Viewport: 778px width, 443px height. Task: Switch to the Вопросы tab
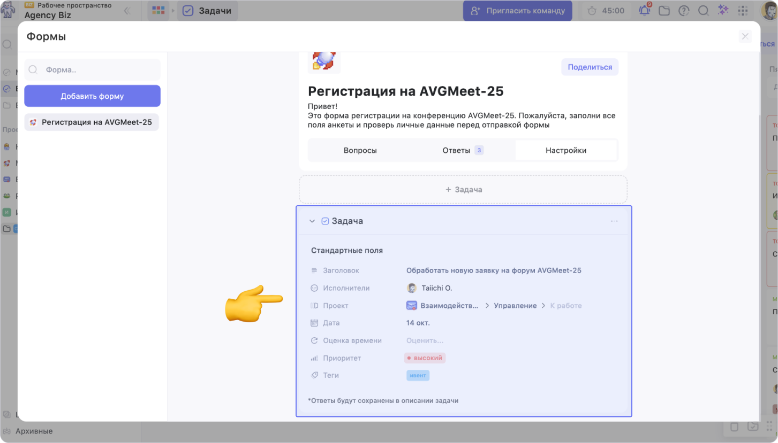[360, 151]
